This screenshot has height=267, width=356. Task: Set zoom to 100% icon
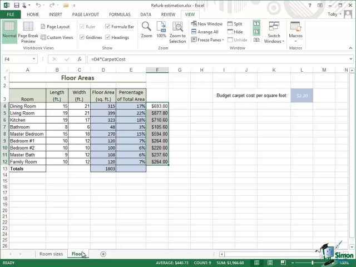point(161,27)
